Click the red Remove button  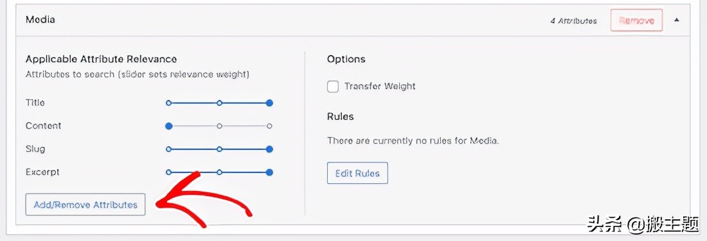(636, 21)
